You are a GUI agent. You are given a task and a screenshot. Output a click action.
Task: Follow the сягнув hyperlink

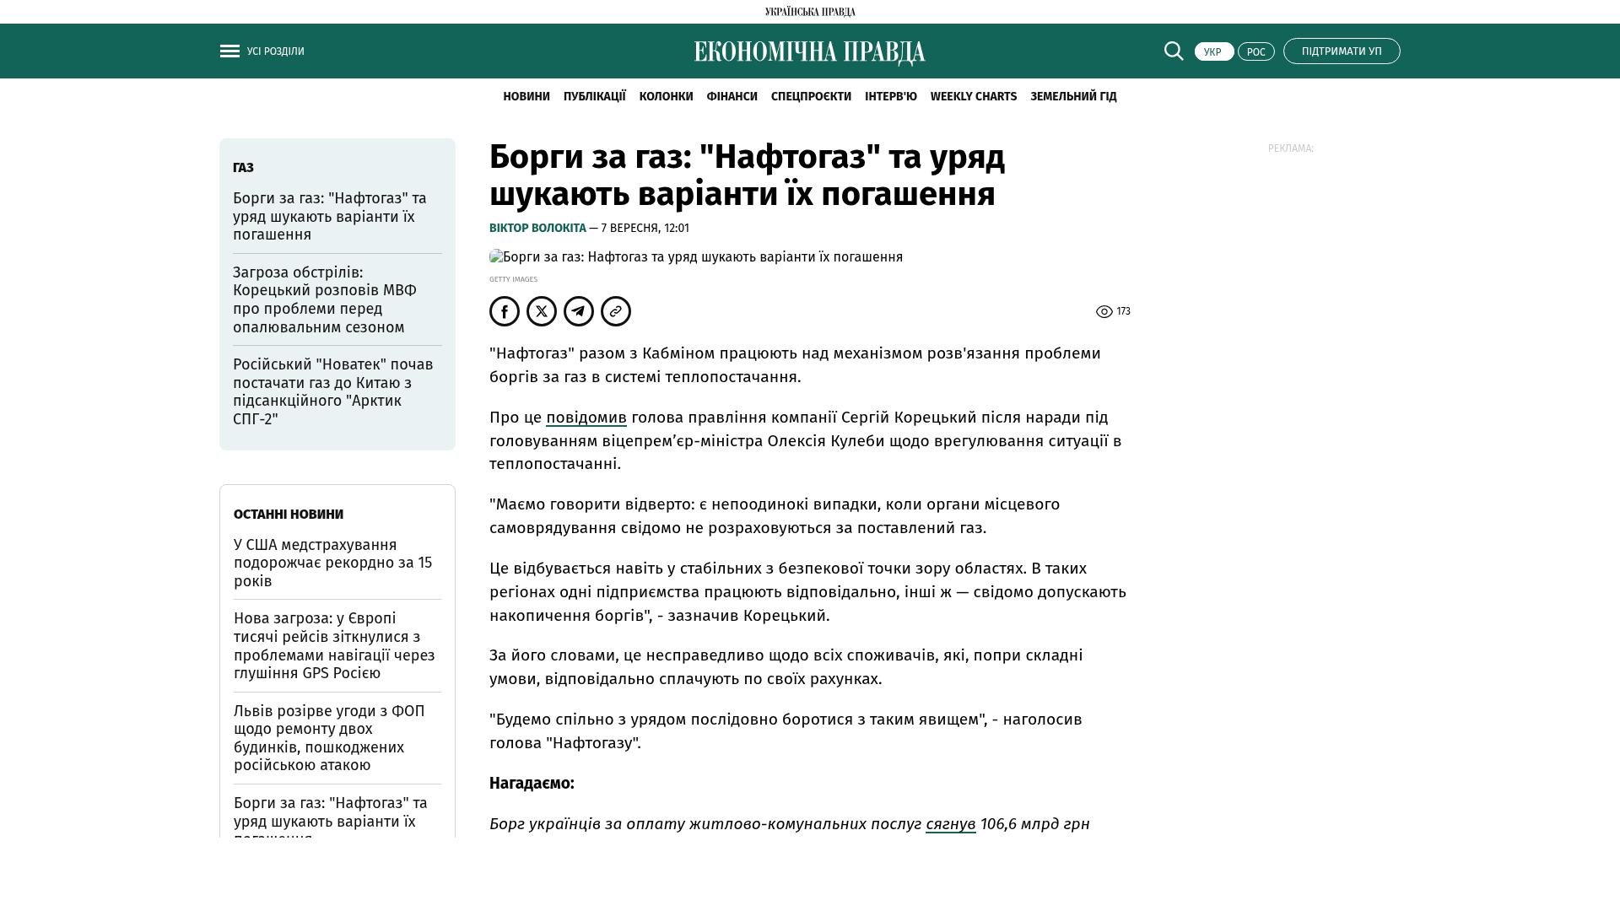[x=950, y=824]
